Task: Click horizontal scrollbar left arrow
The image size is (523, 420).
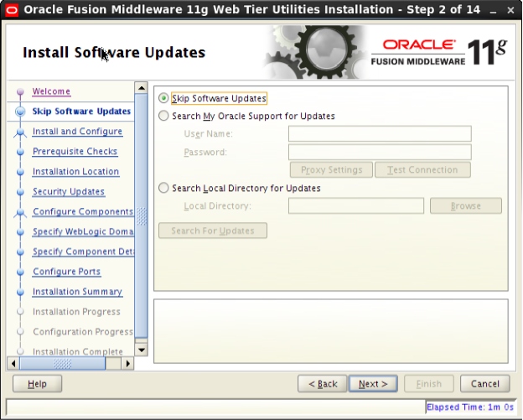Action: [x=13, y=363]
